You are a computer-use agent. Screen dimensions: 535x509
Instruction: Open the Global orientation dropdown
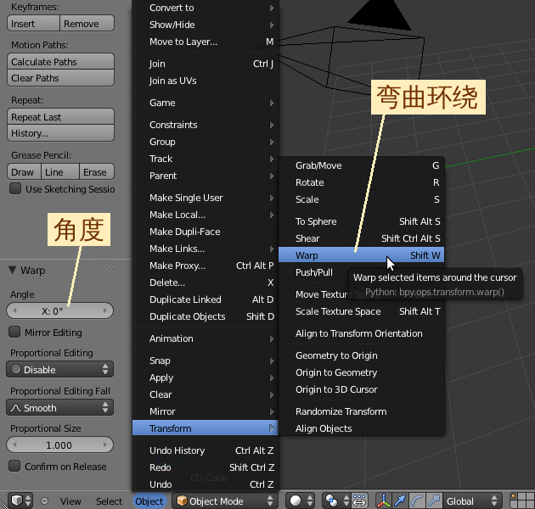(472, 501)
